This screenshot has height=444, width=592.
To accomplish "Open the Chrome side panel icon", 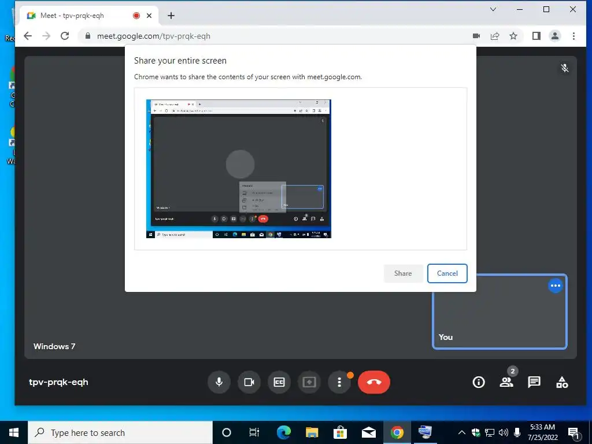I will tap(536, 36).
